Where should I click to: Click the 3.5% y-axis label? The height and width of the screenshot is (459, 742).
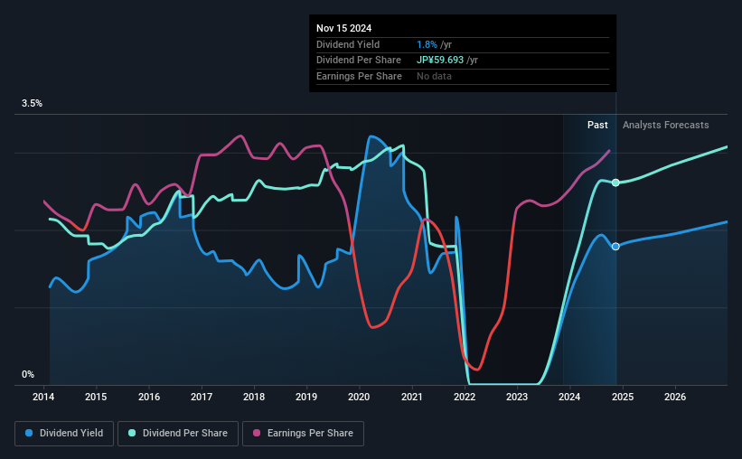tap(33, 104)
